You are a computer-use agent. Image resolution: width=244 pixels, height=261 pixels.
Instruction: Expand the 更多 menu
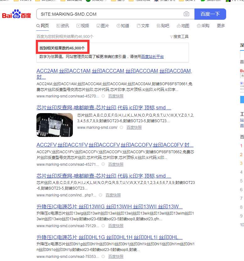221,26
